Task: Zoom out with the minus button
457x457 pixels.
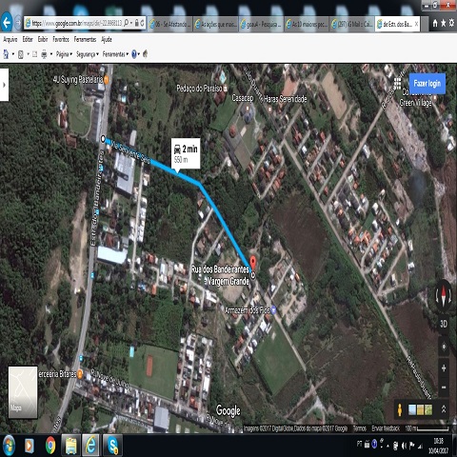Action: coord(444,387)
